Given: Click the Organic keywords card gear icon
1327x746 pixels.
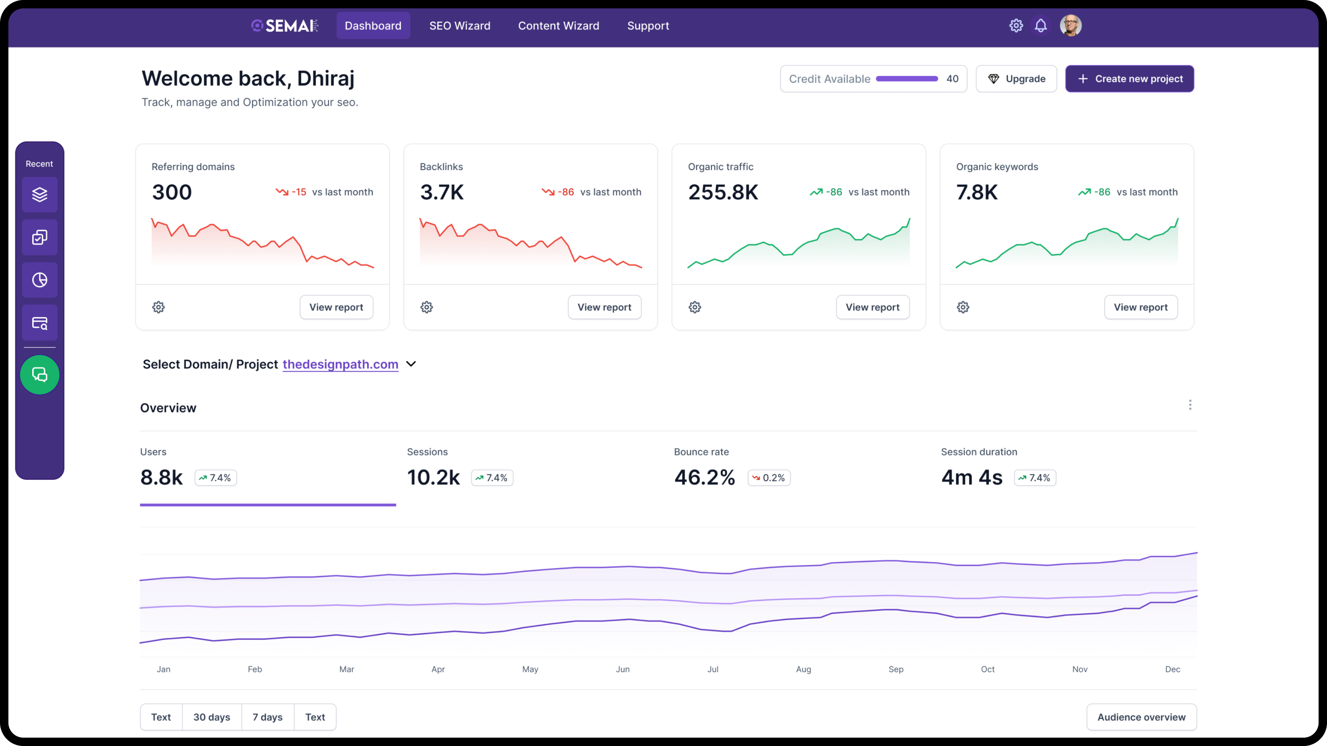Looking at the screenshot, I should coord(963,307).
